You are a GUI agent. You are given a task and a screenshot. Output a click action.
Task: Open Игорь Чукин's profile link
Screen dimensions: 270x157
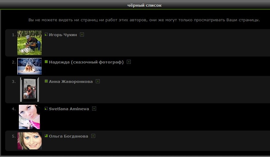click(x=63, y=35)
